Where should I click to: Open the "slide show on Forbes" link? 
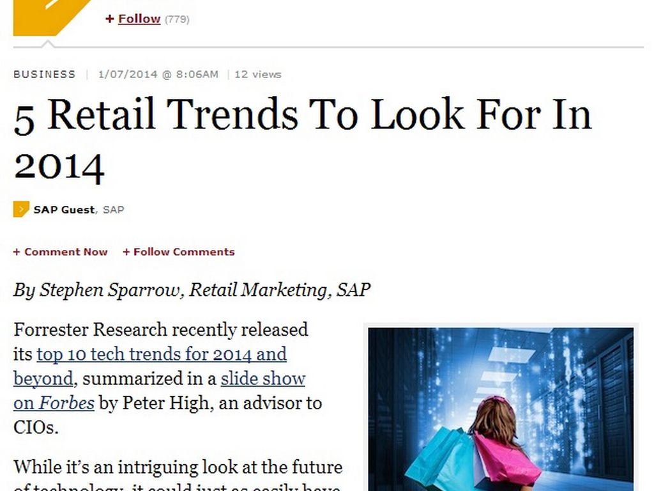coord(262,379)
